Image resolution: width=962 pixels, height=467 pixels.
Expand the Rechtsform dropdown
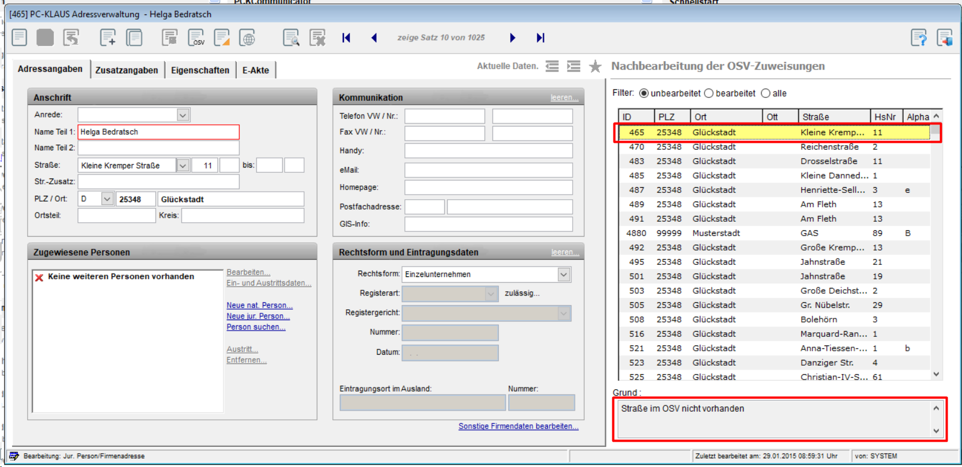[563, 275]
